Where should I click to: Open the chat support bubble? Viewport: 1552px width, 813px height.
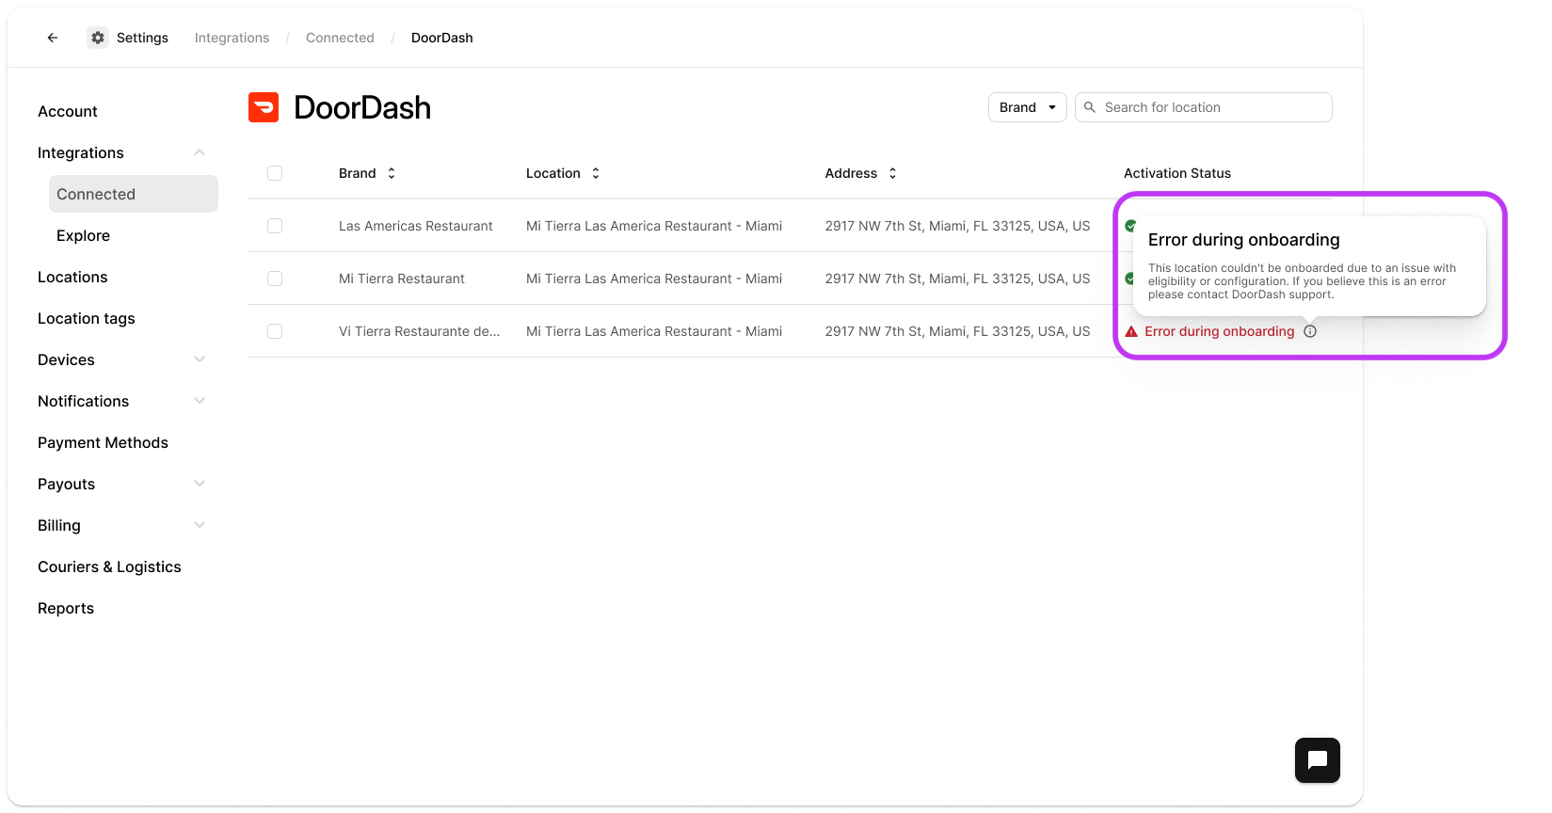pyautogui.click(x=1317, y=760)
